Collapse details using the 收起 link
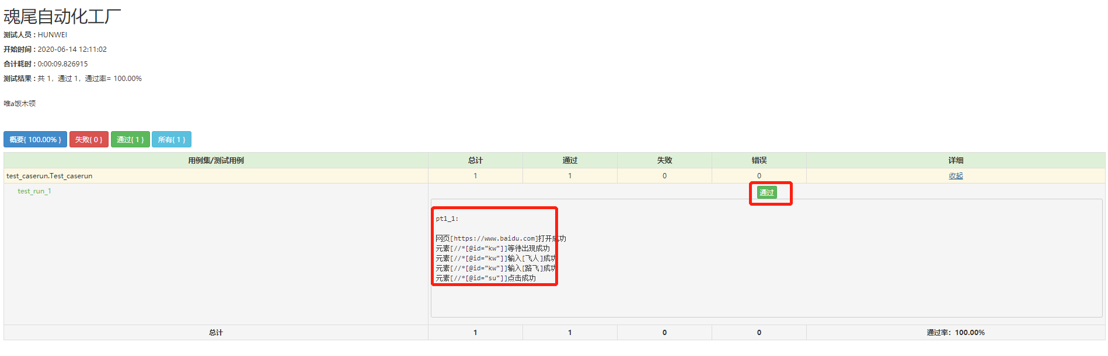The width and height of the screenshot is (1108, 356). click(x=956, y=176)
